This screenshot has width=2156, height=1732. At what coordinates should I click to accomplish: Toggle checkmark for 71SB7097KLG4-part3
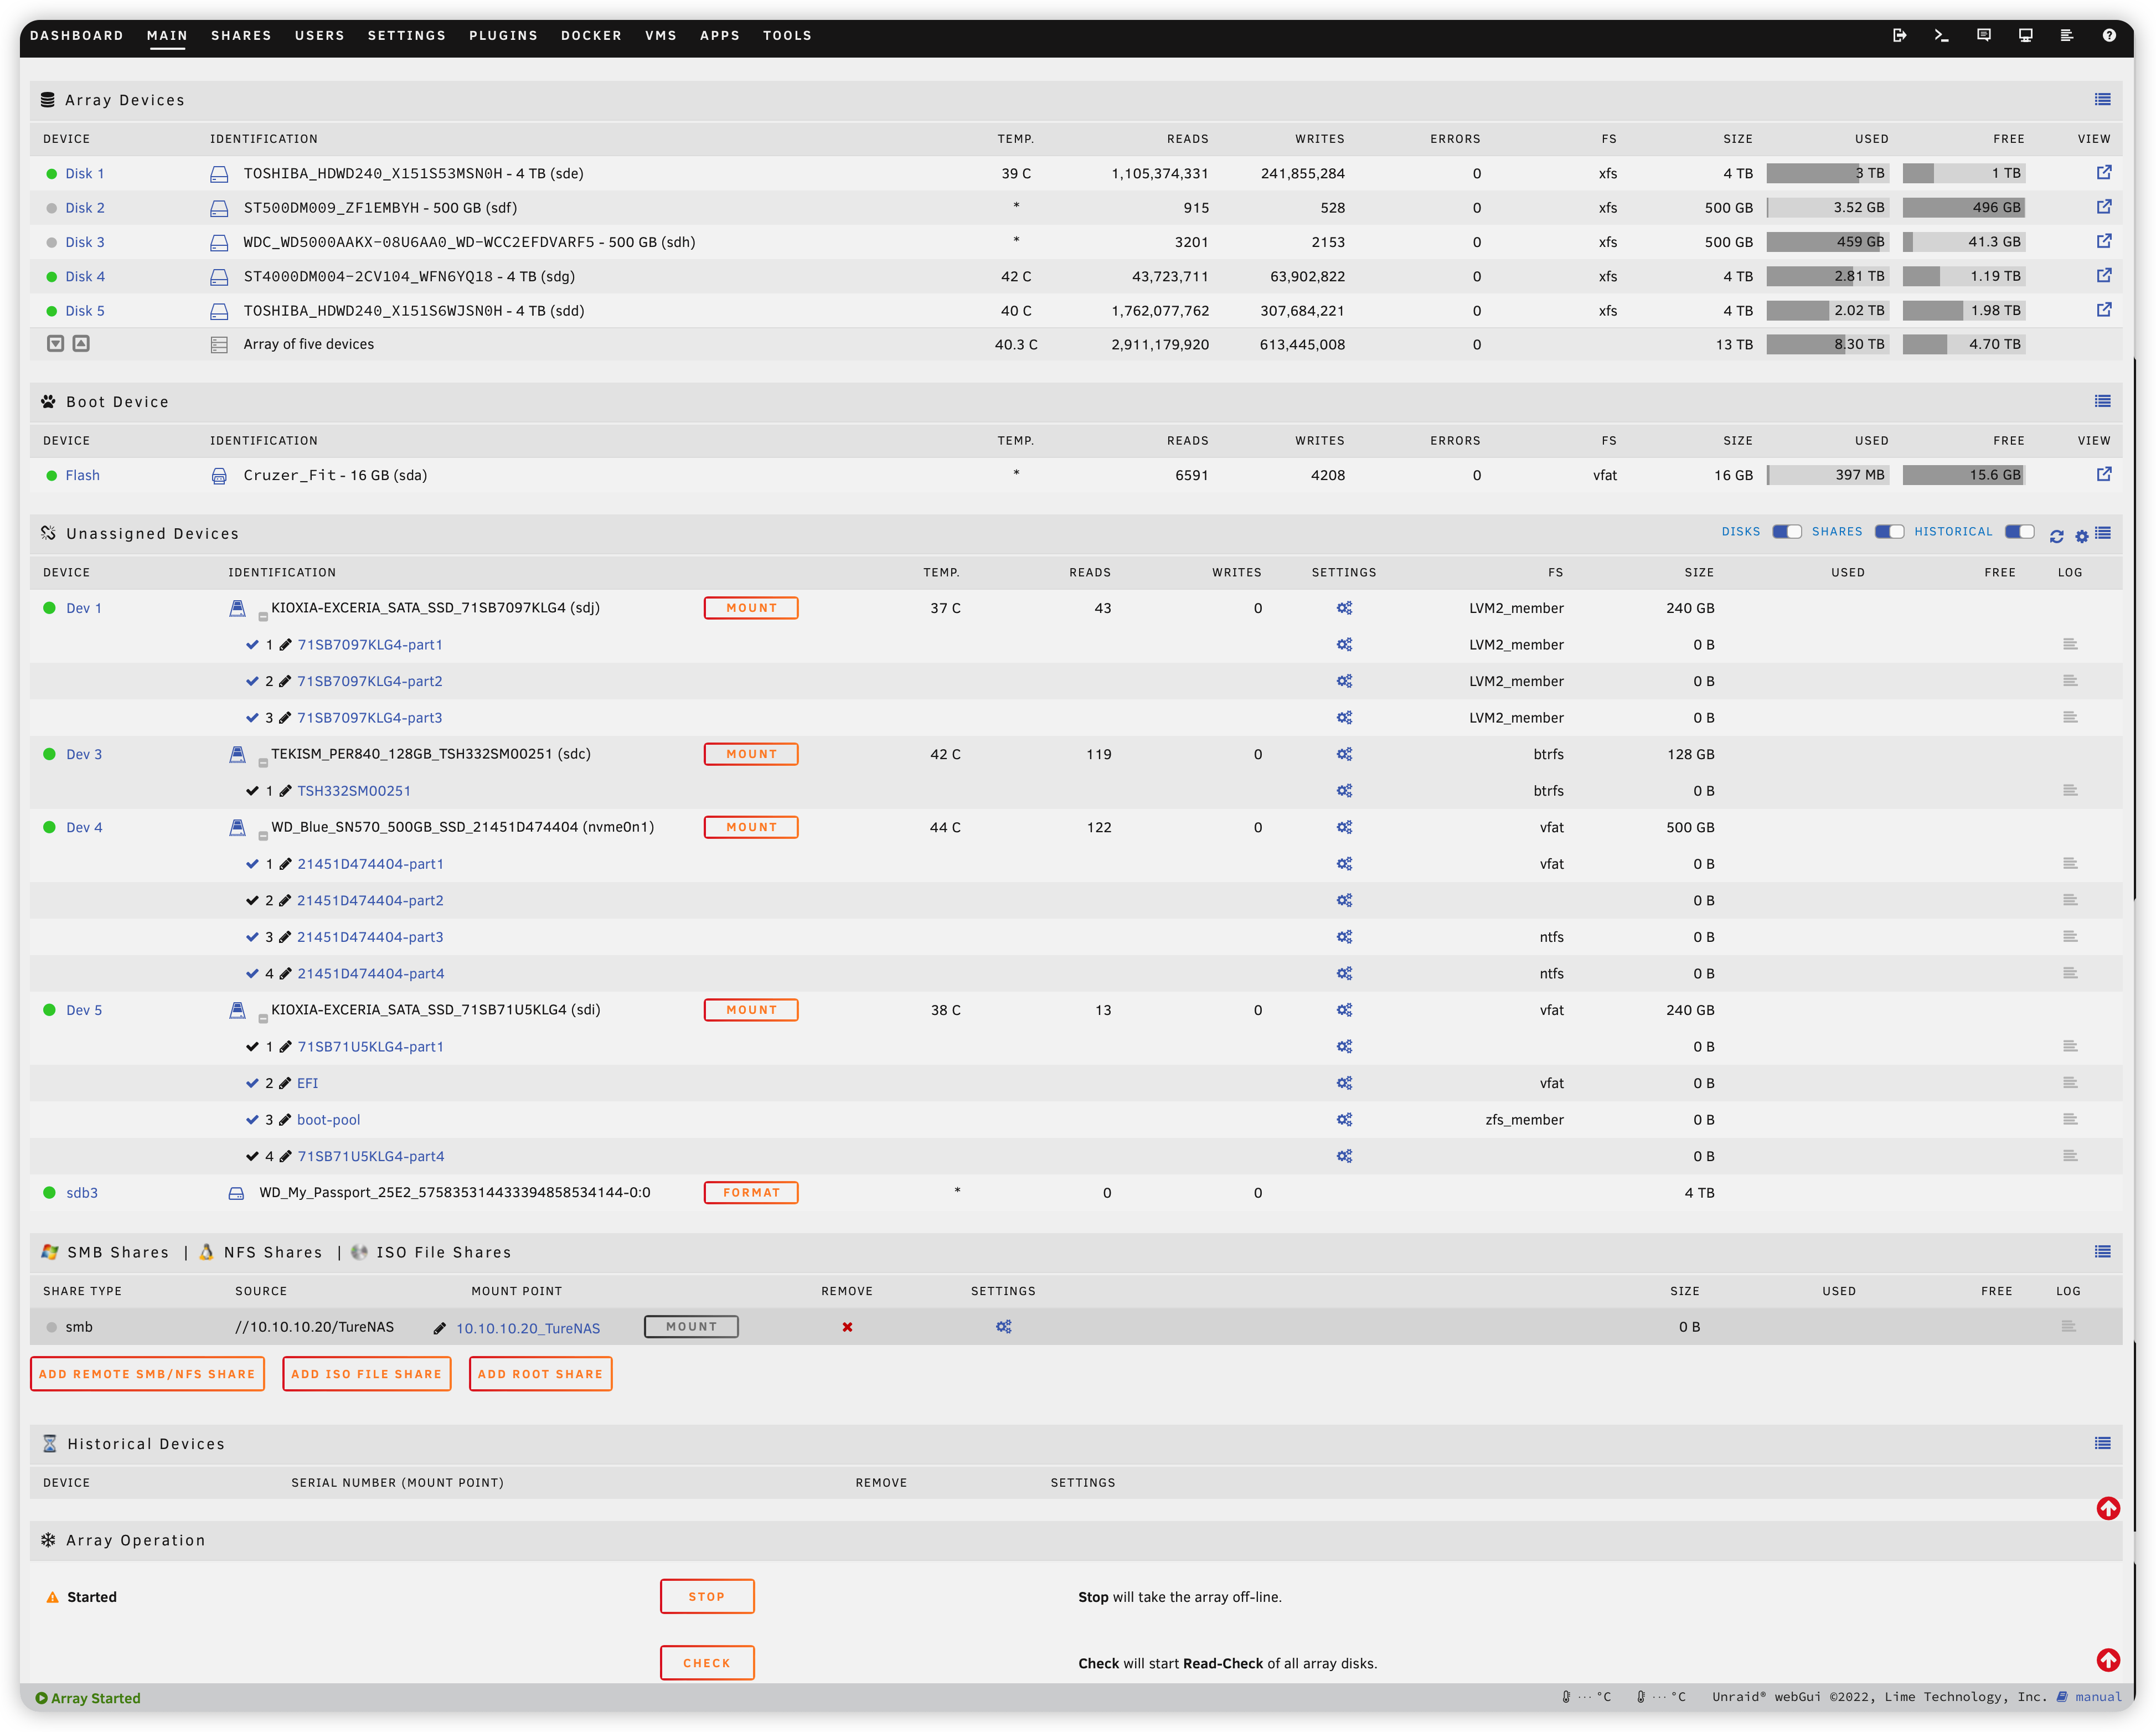(252, 717)
